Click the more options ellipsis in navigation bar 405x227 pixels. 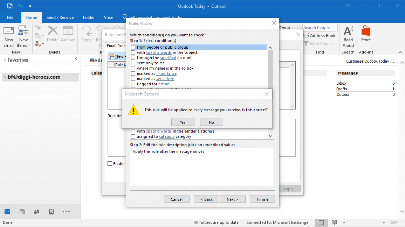(x=66, y=212)
